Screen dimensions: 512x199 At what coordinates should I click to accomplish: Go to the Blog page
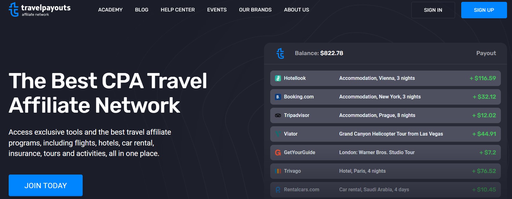(x=141, y=10)
